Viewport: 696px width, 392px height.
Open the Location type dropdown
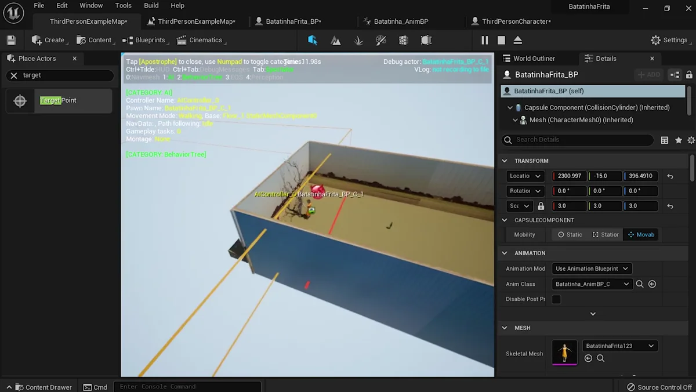[525, 176]
